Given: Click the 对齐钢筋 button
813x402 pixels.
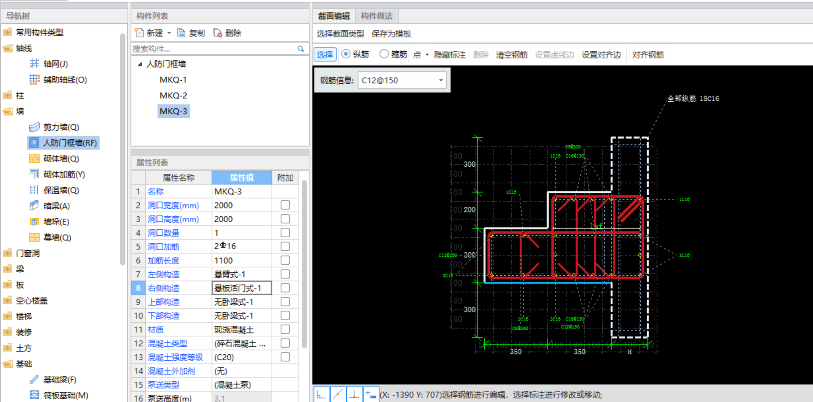Looking at the screenshot, I should pos(648,55).
